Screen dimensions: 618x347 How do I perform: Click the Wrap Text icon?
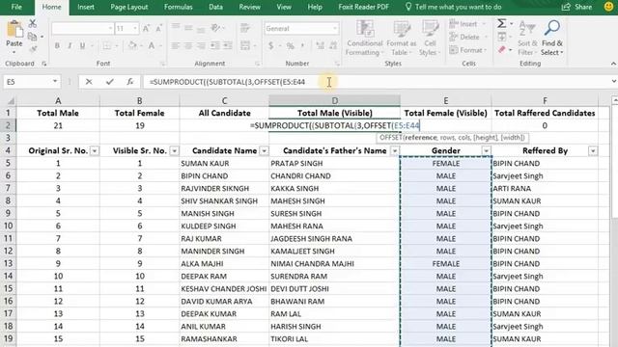[x=244, y=28]
